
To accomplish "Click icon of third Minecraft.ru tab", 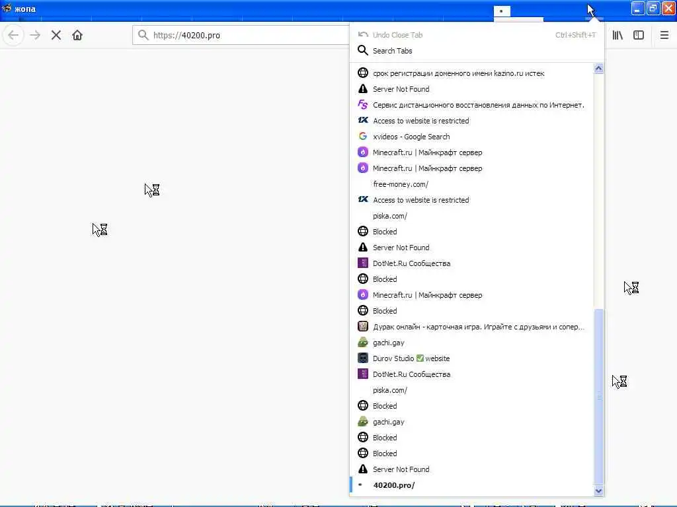I will coord(363,295).
